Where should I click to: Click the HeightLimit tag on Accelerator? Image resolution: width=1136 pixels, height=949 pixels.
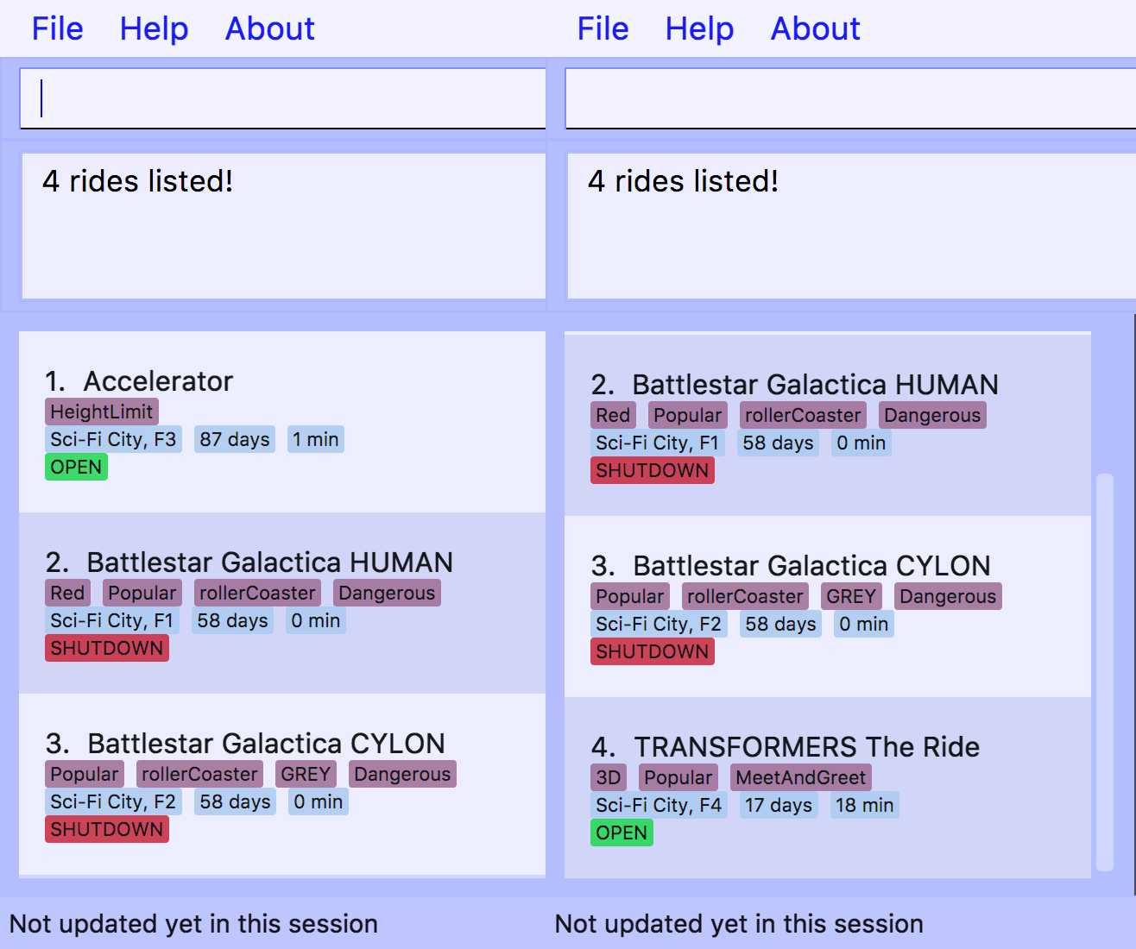click(102, 412)
